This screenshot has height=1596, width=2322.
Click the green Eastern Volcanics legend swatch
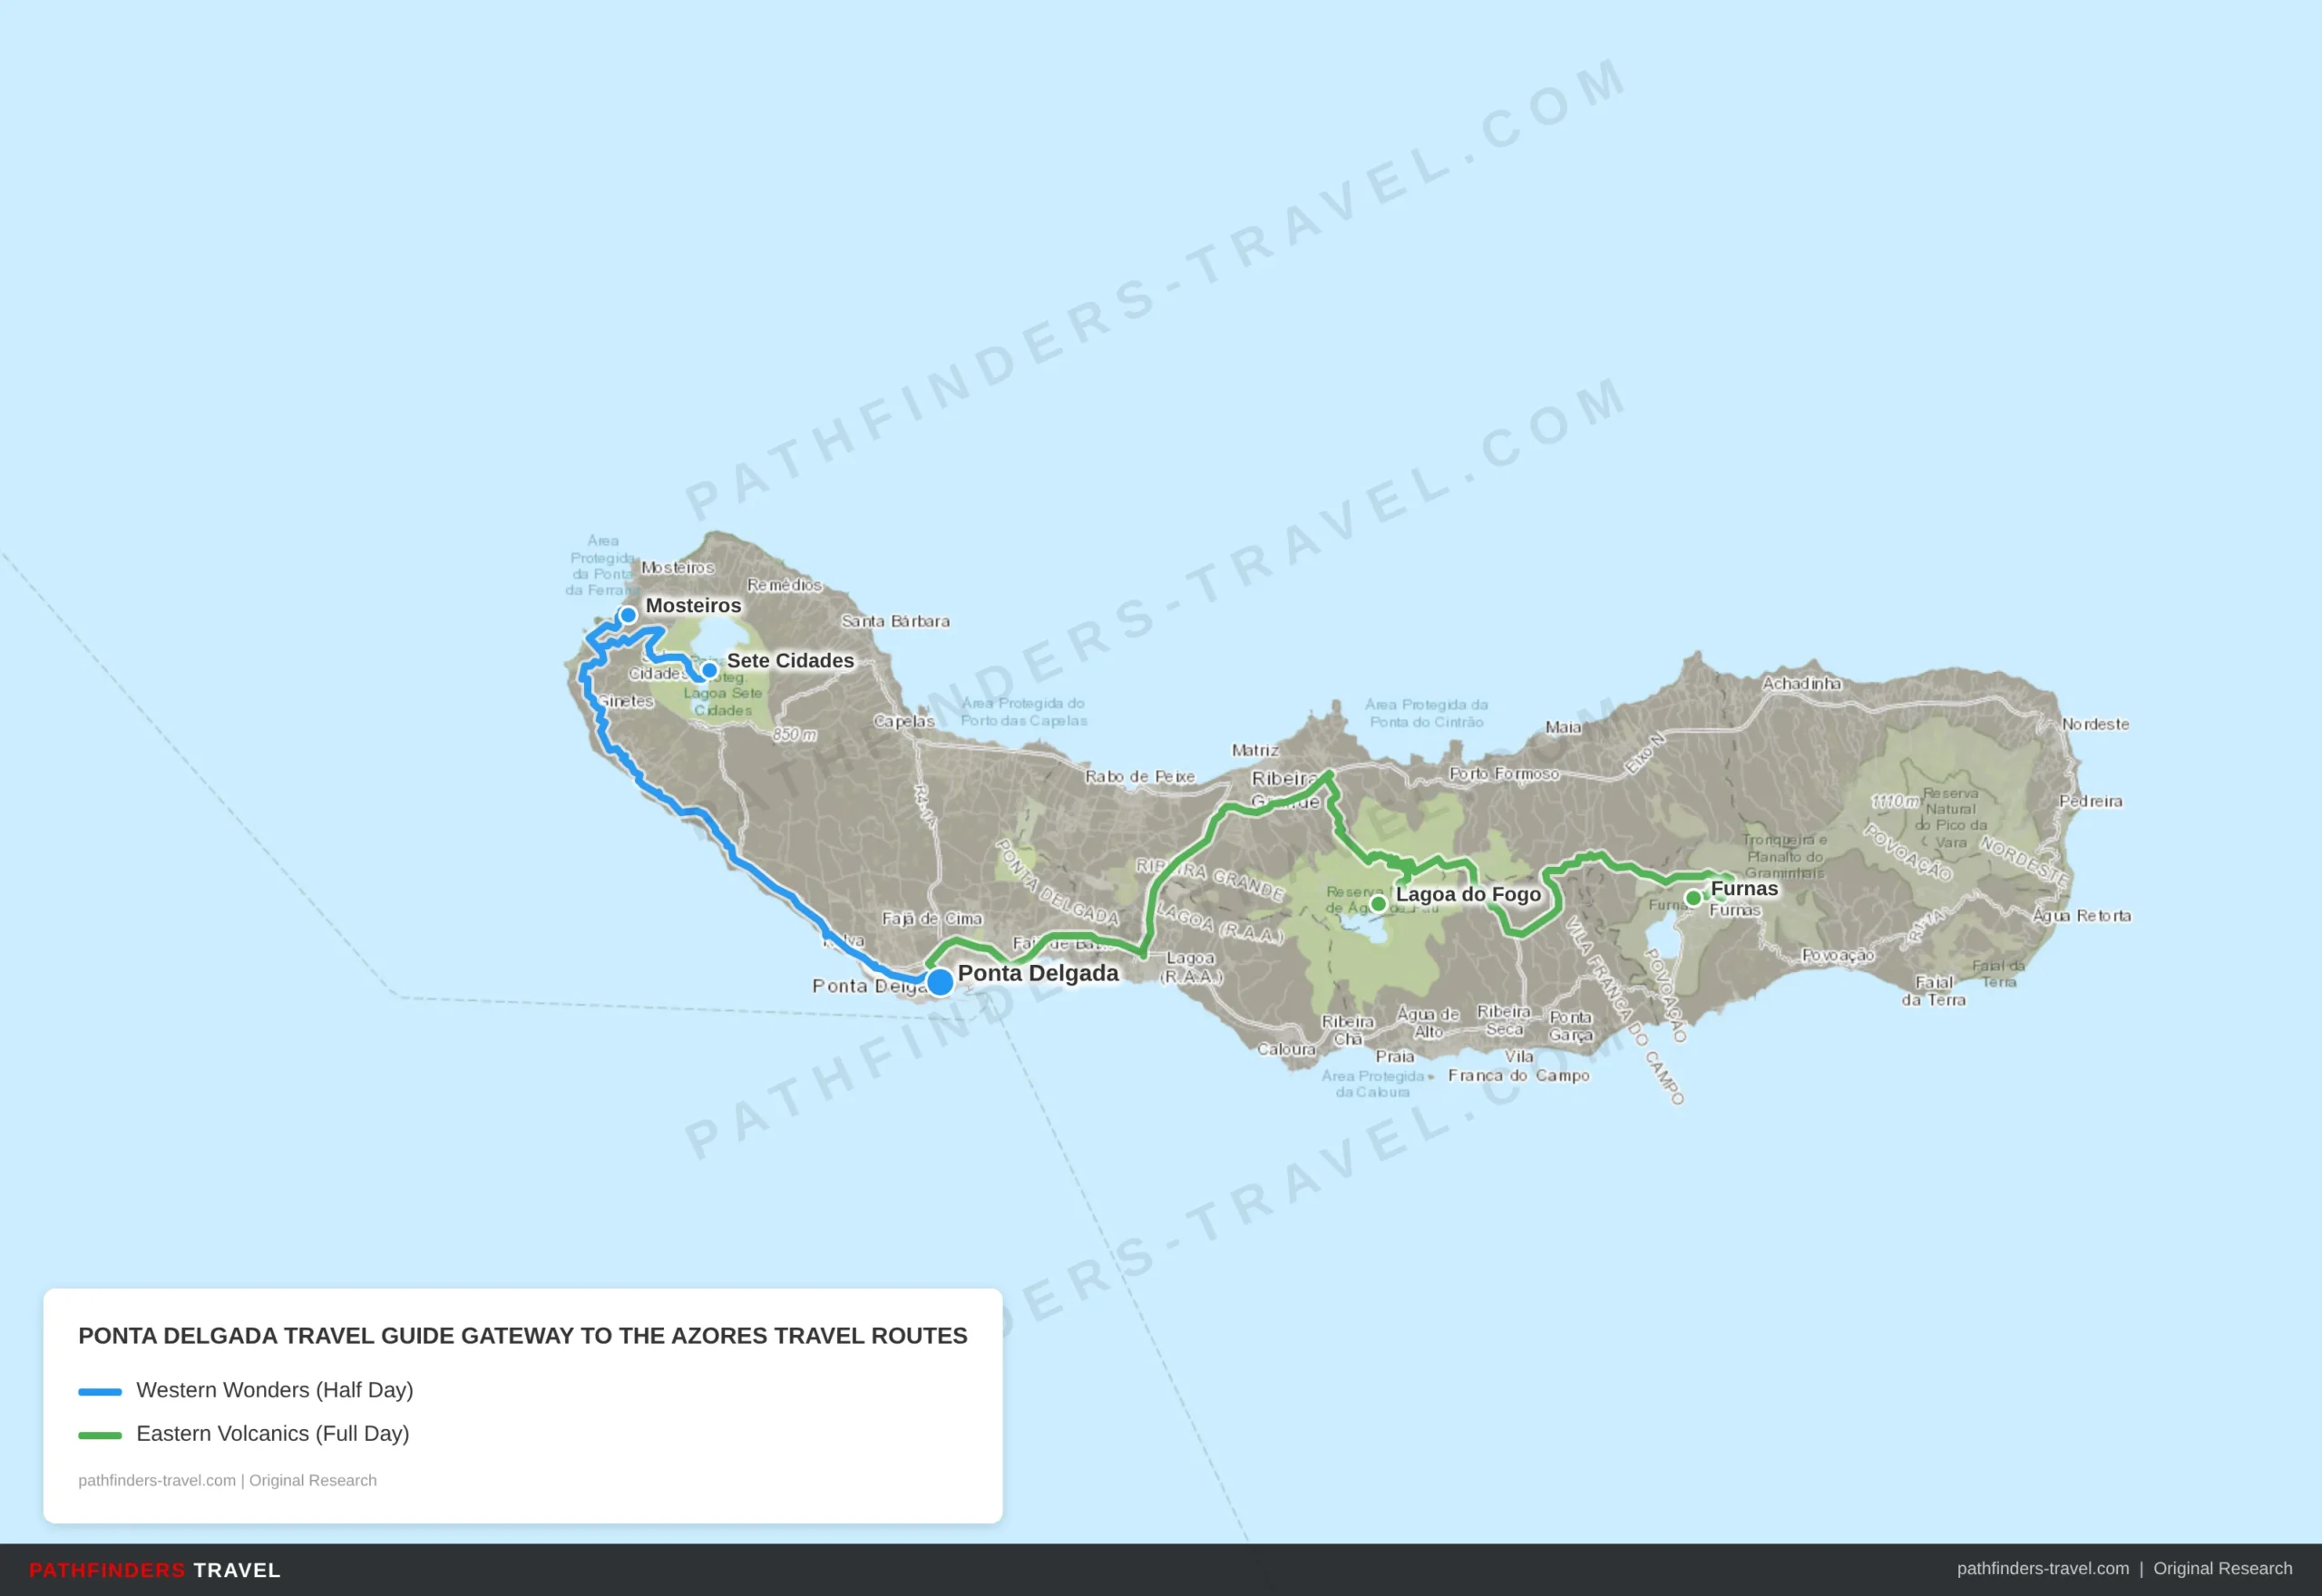[x=100, y=1435]
